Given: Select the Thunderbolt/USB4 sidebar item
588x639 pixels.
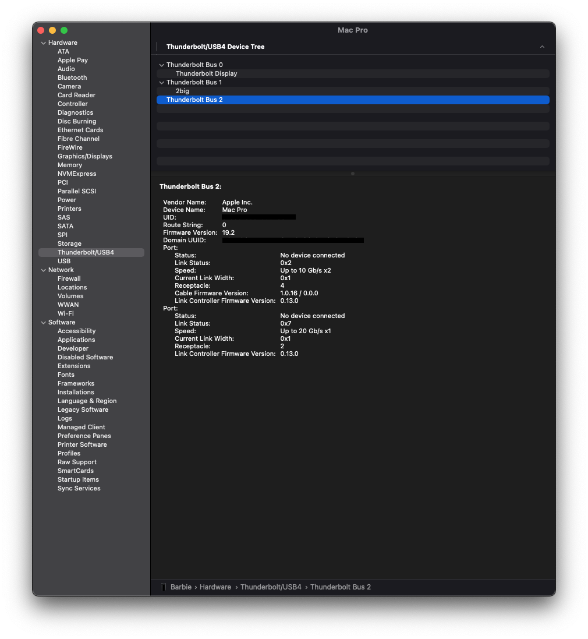Looking at the screenshot, I should 91,253.
